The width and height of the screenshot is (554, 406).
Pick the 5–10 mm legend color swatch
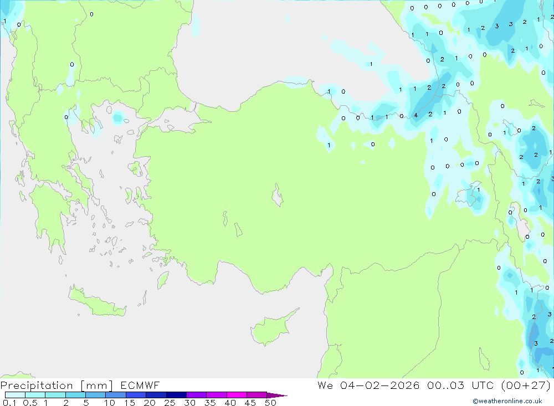[x=96, y=395]
